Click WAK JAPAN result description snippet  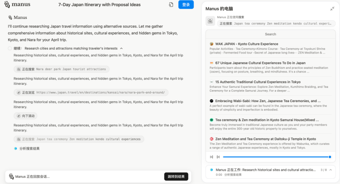(x=268, y=51)
